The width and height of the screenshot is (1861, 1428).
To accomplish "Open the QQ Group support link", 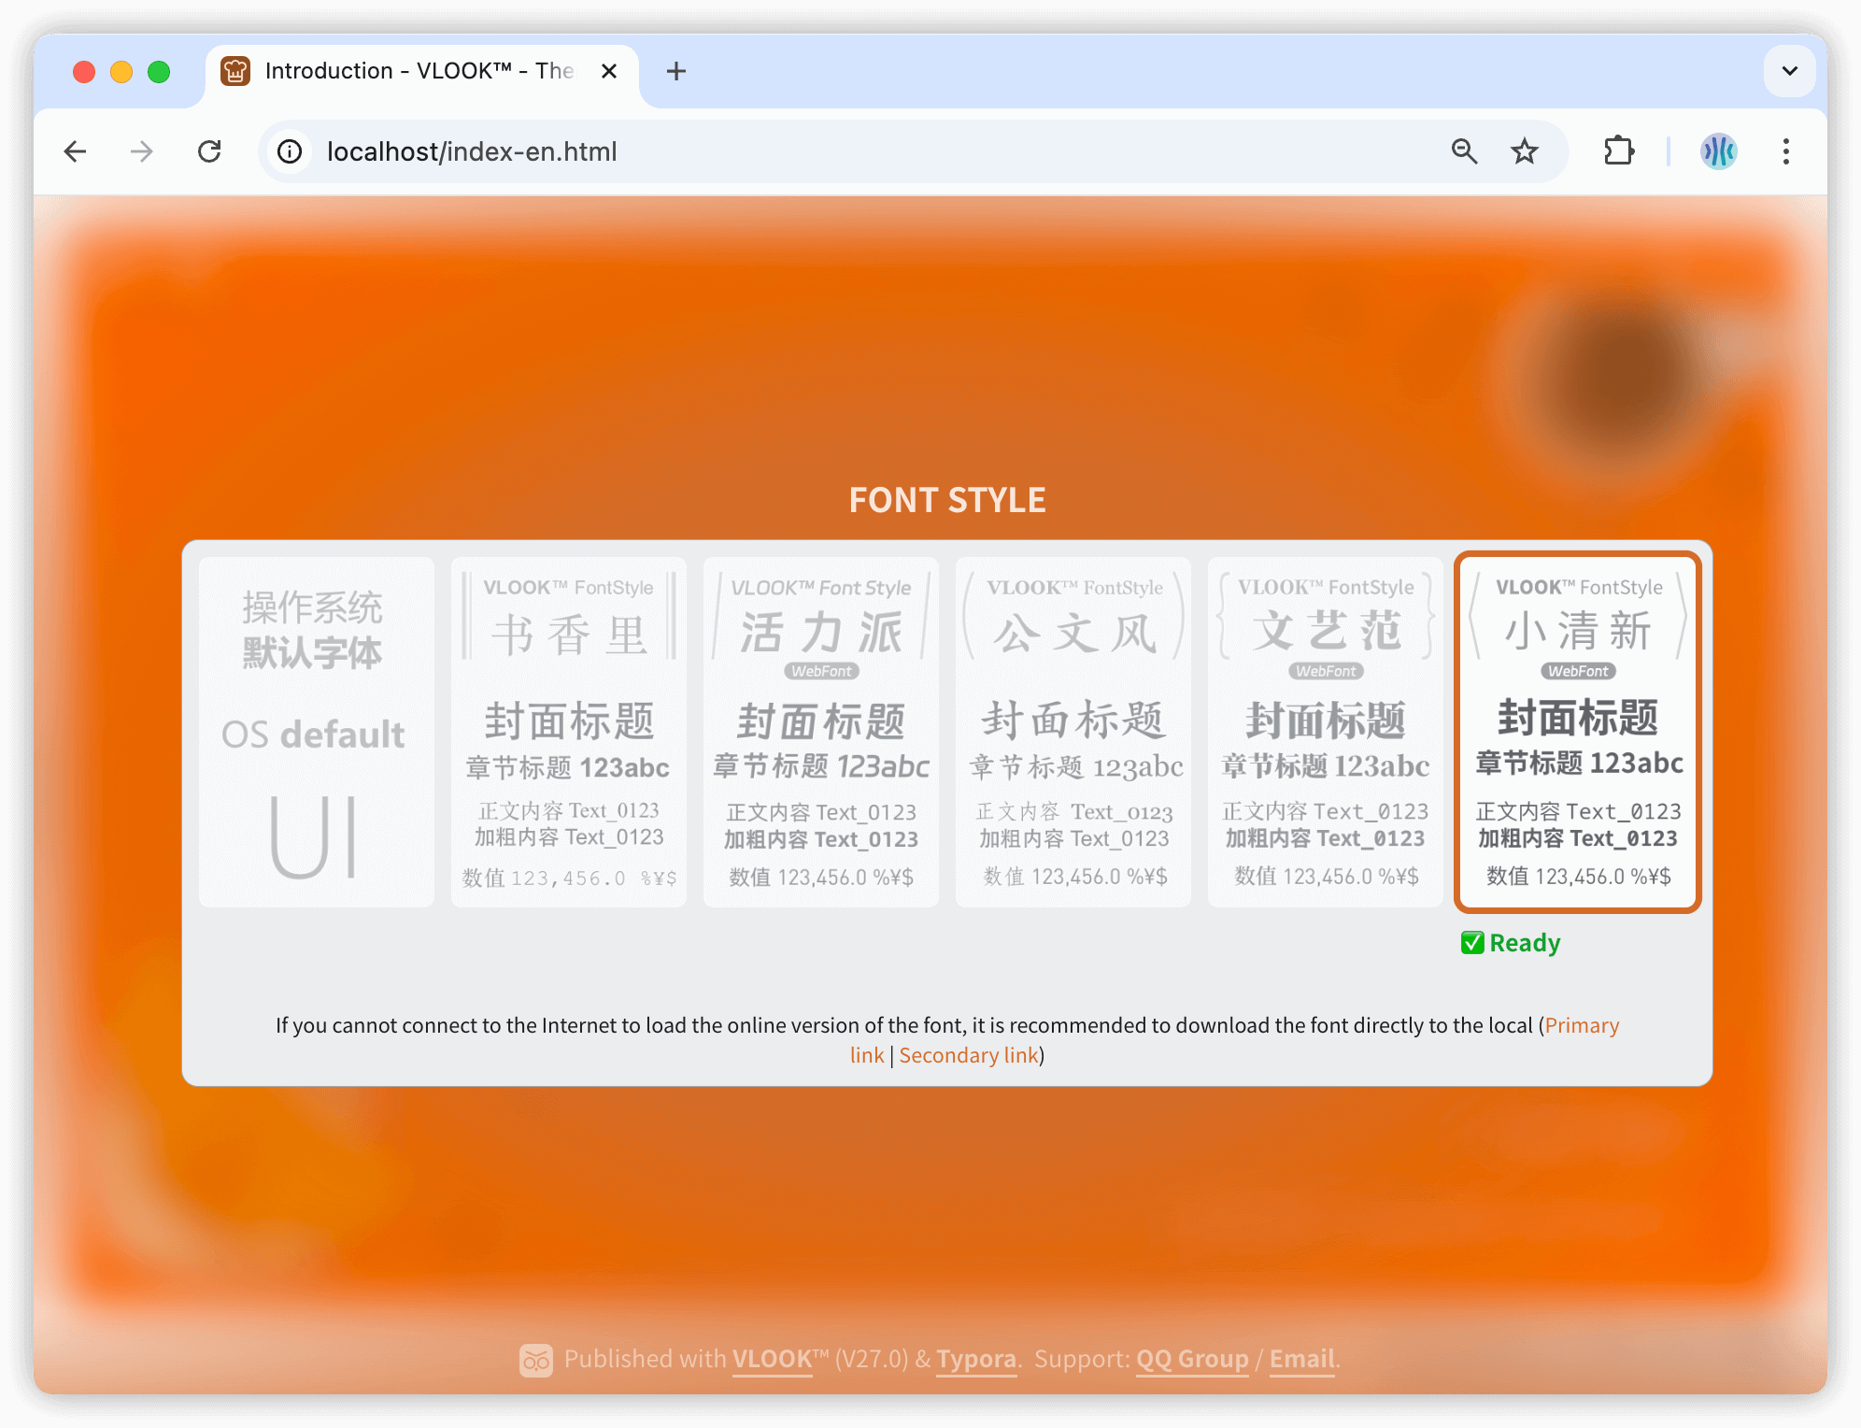I will click(1192, 1359).
